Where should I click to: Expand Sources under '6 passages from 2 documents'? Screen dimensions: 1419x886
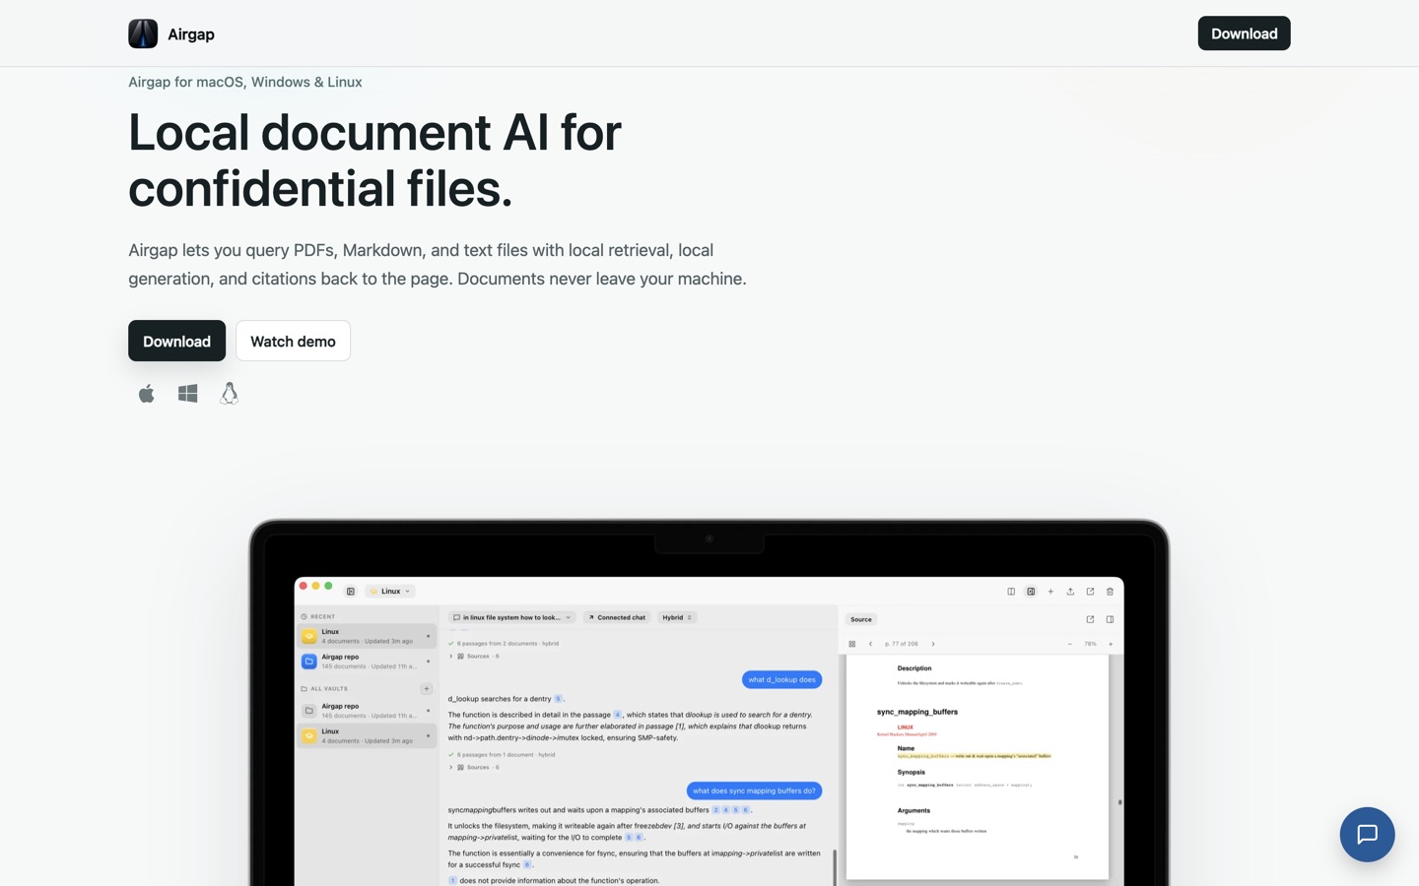coord(475,656)
